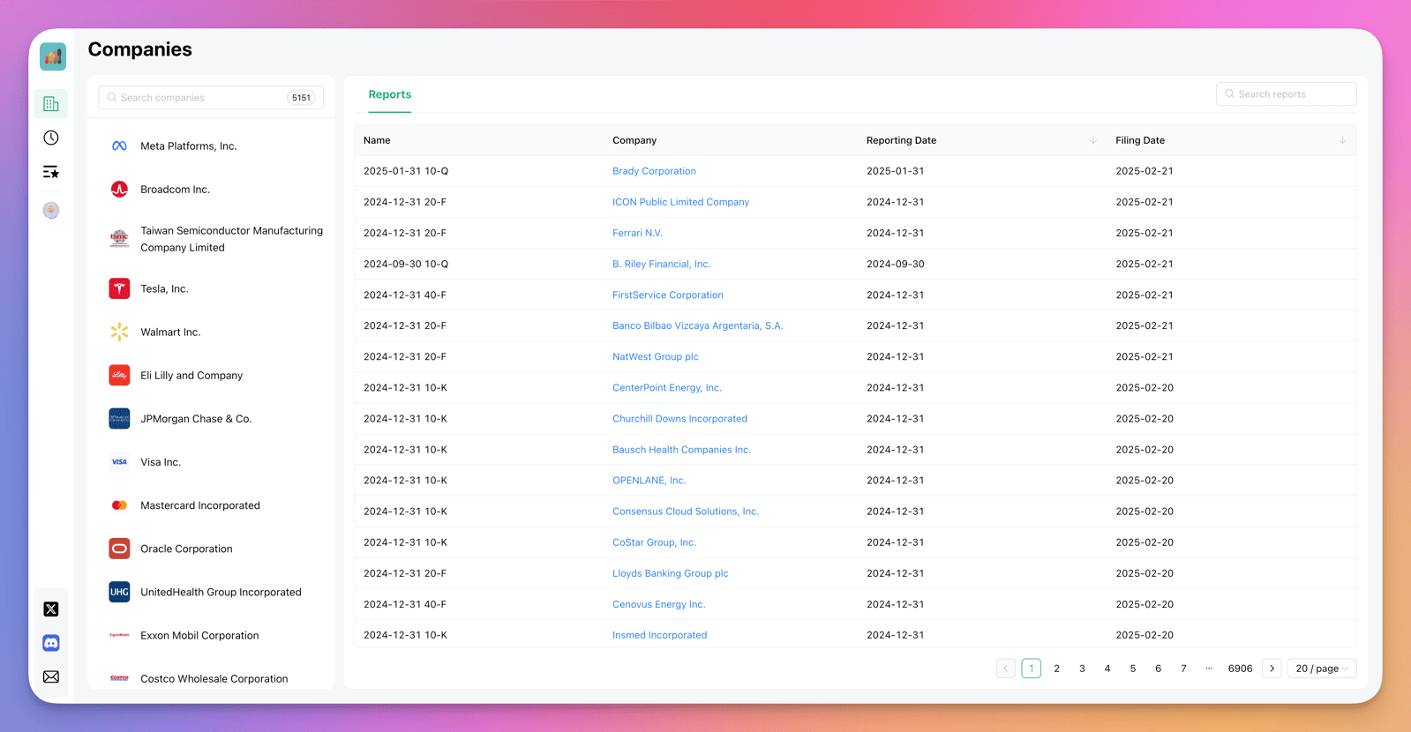Viewport: 1411px width, 732px height.
Task: Go to next page chevron
Action: [1272, 669]
